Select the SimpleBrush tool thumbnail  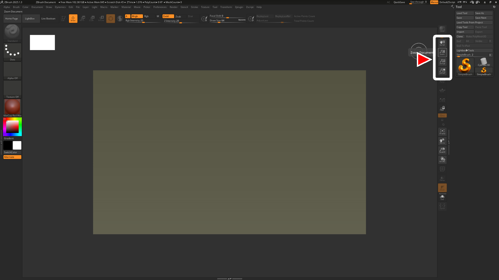(465, 67)
